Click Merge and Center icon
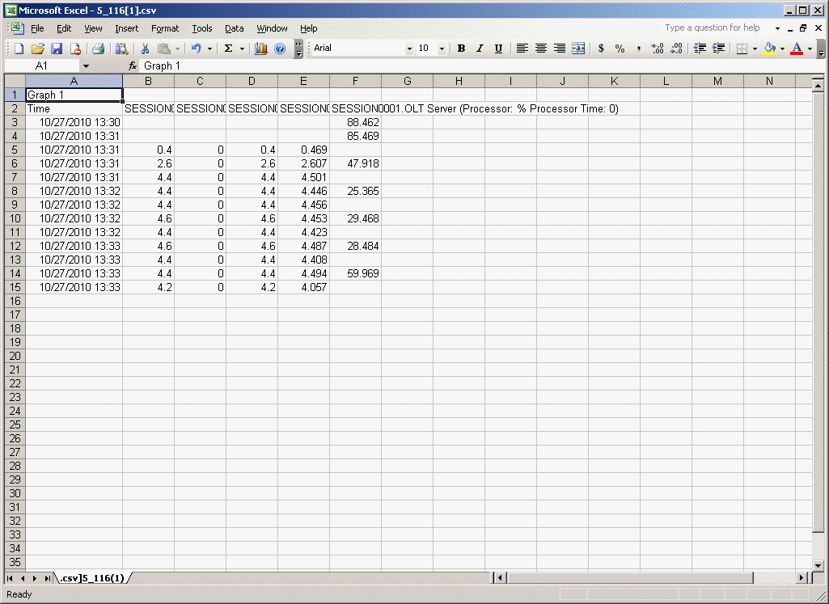Screen dimensions: 829x604 tap(578, 49)
